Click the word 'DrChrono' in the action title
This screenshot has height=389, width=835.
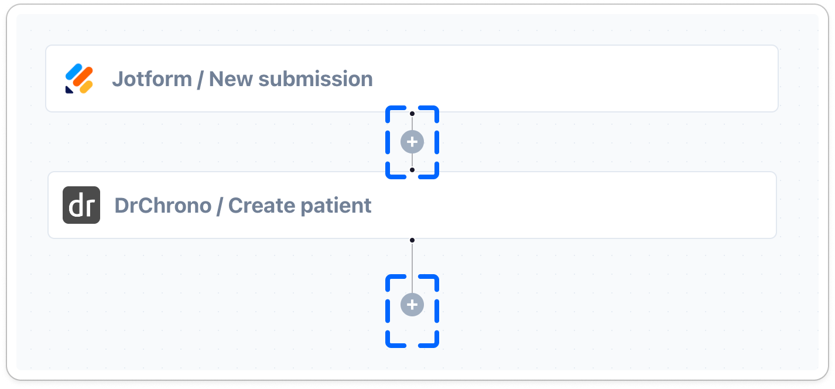tap(162, 206)
